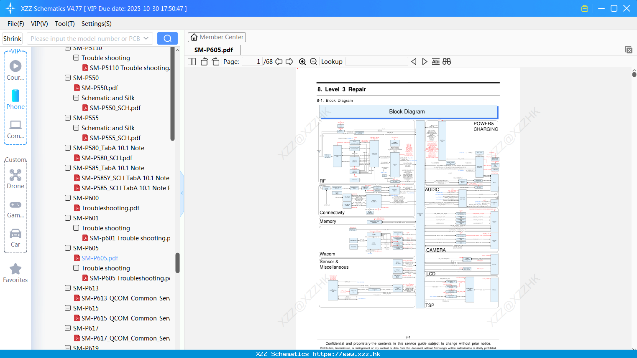Image resolution: width=637 pixels, height=358 pixels.
Task: Select the SM-P605.pdf document tab
Action: pyautogui.click(x=214, y=50)
